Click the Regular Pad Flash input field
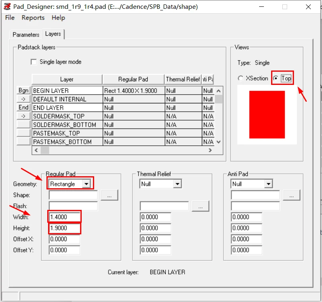The width and height of the screenshot is (322, 302). click(x=73, y=206)
